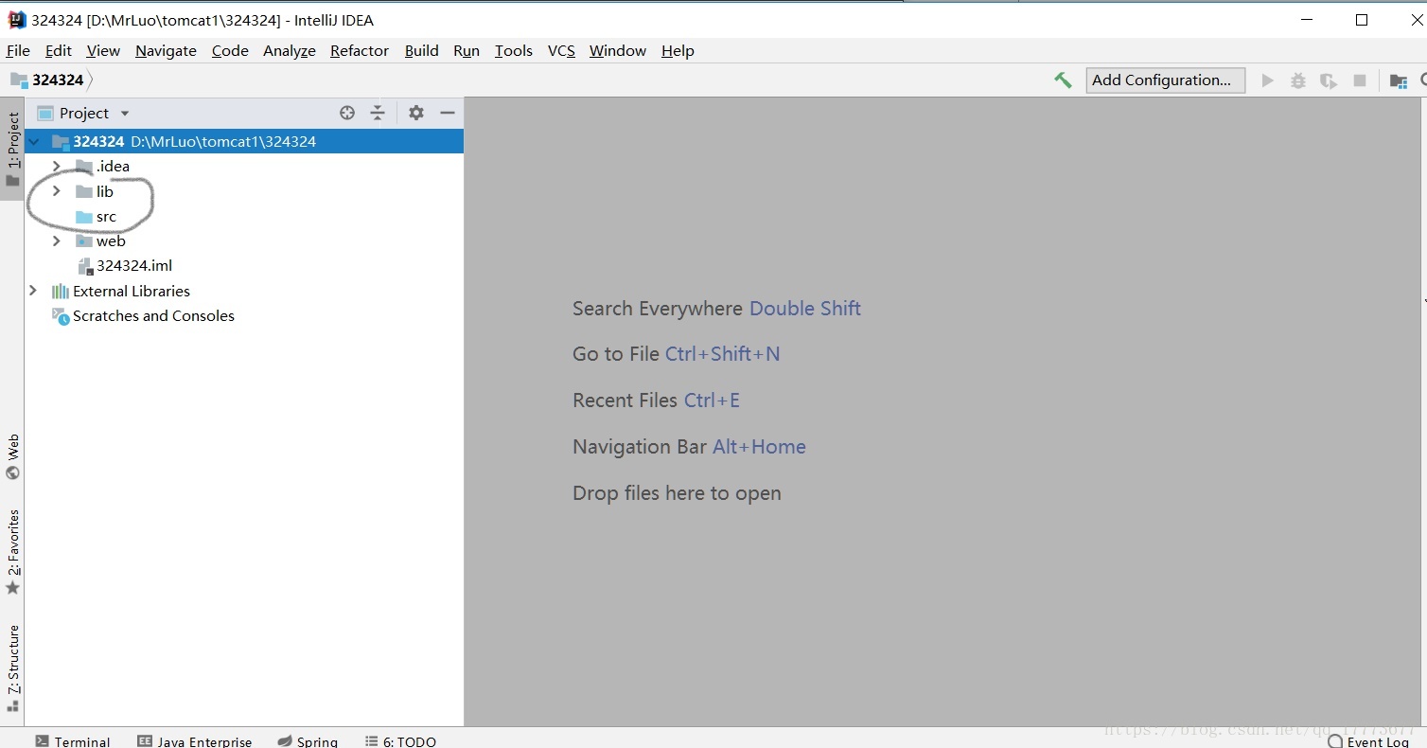
Task: Hide the Project panel with minus icon
Action: point(448,113)
